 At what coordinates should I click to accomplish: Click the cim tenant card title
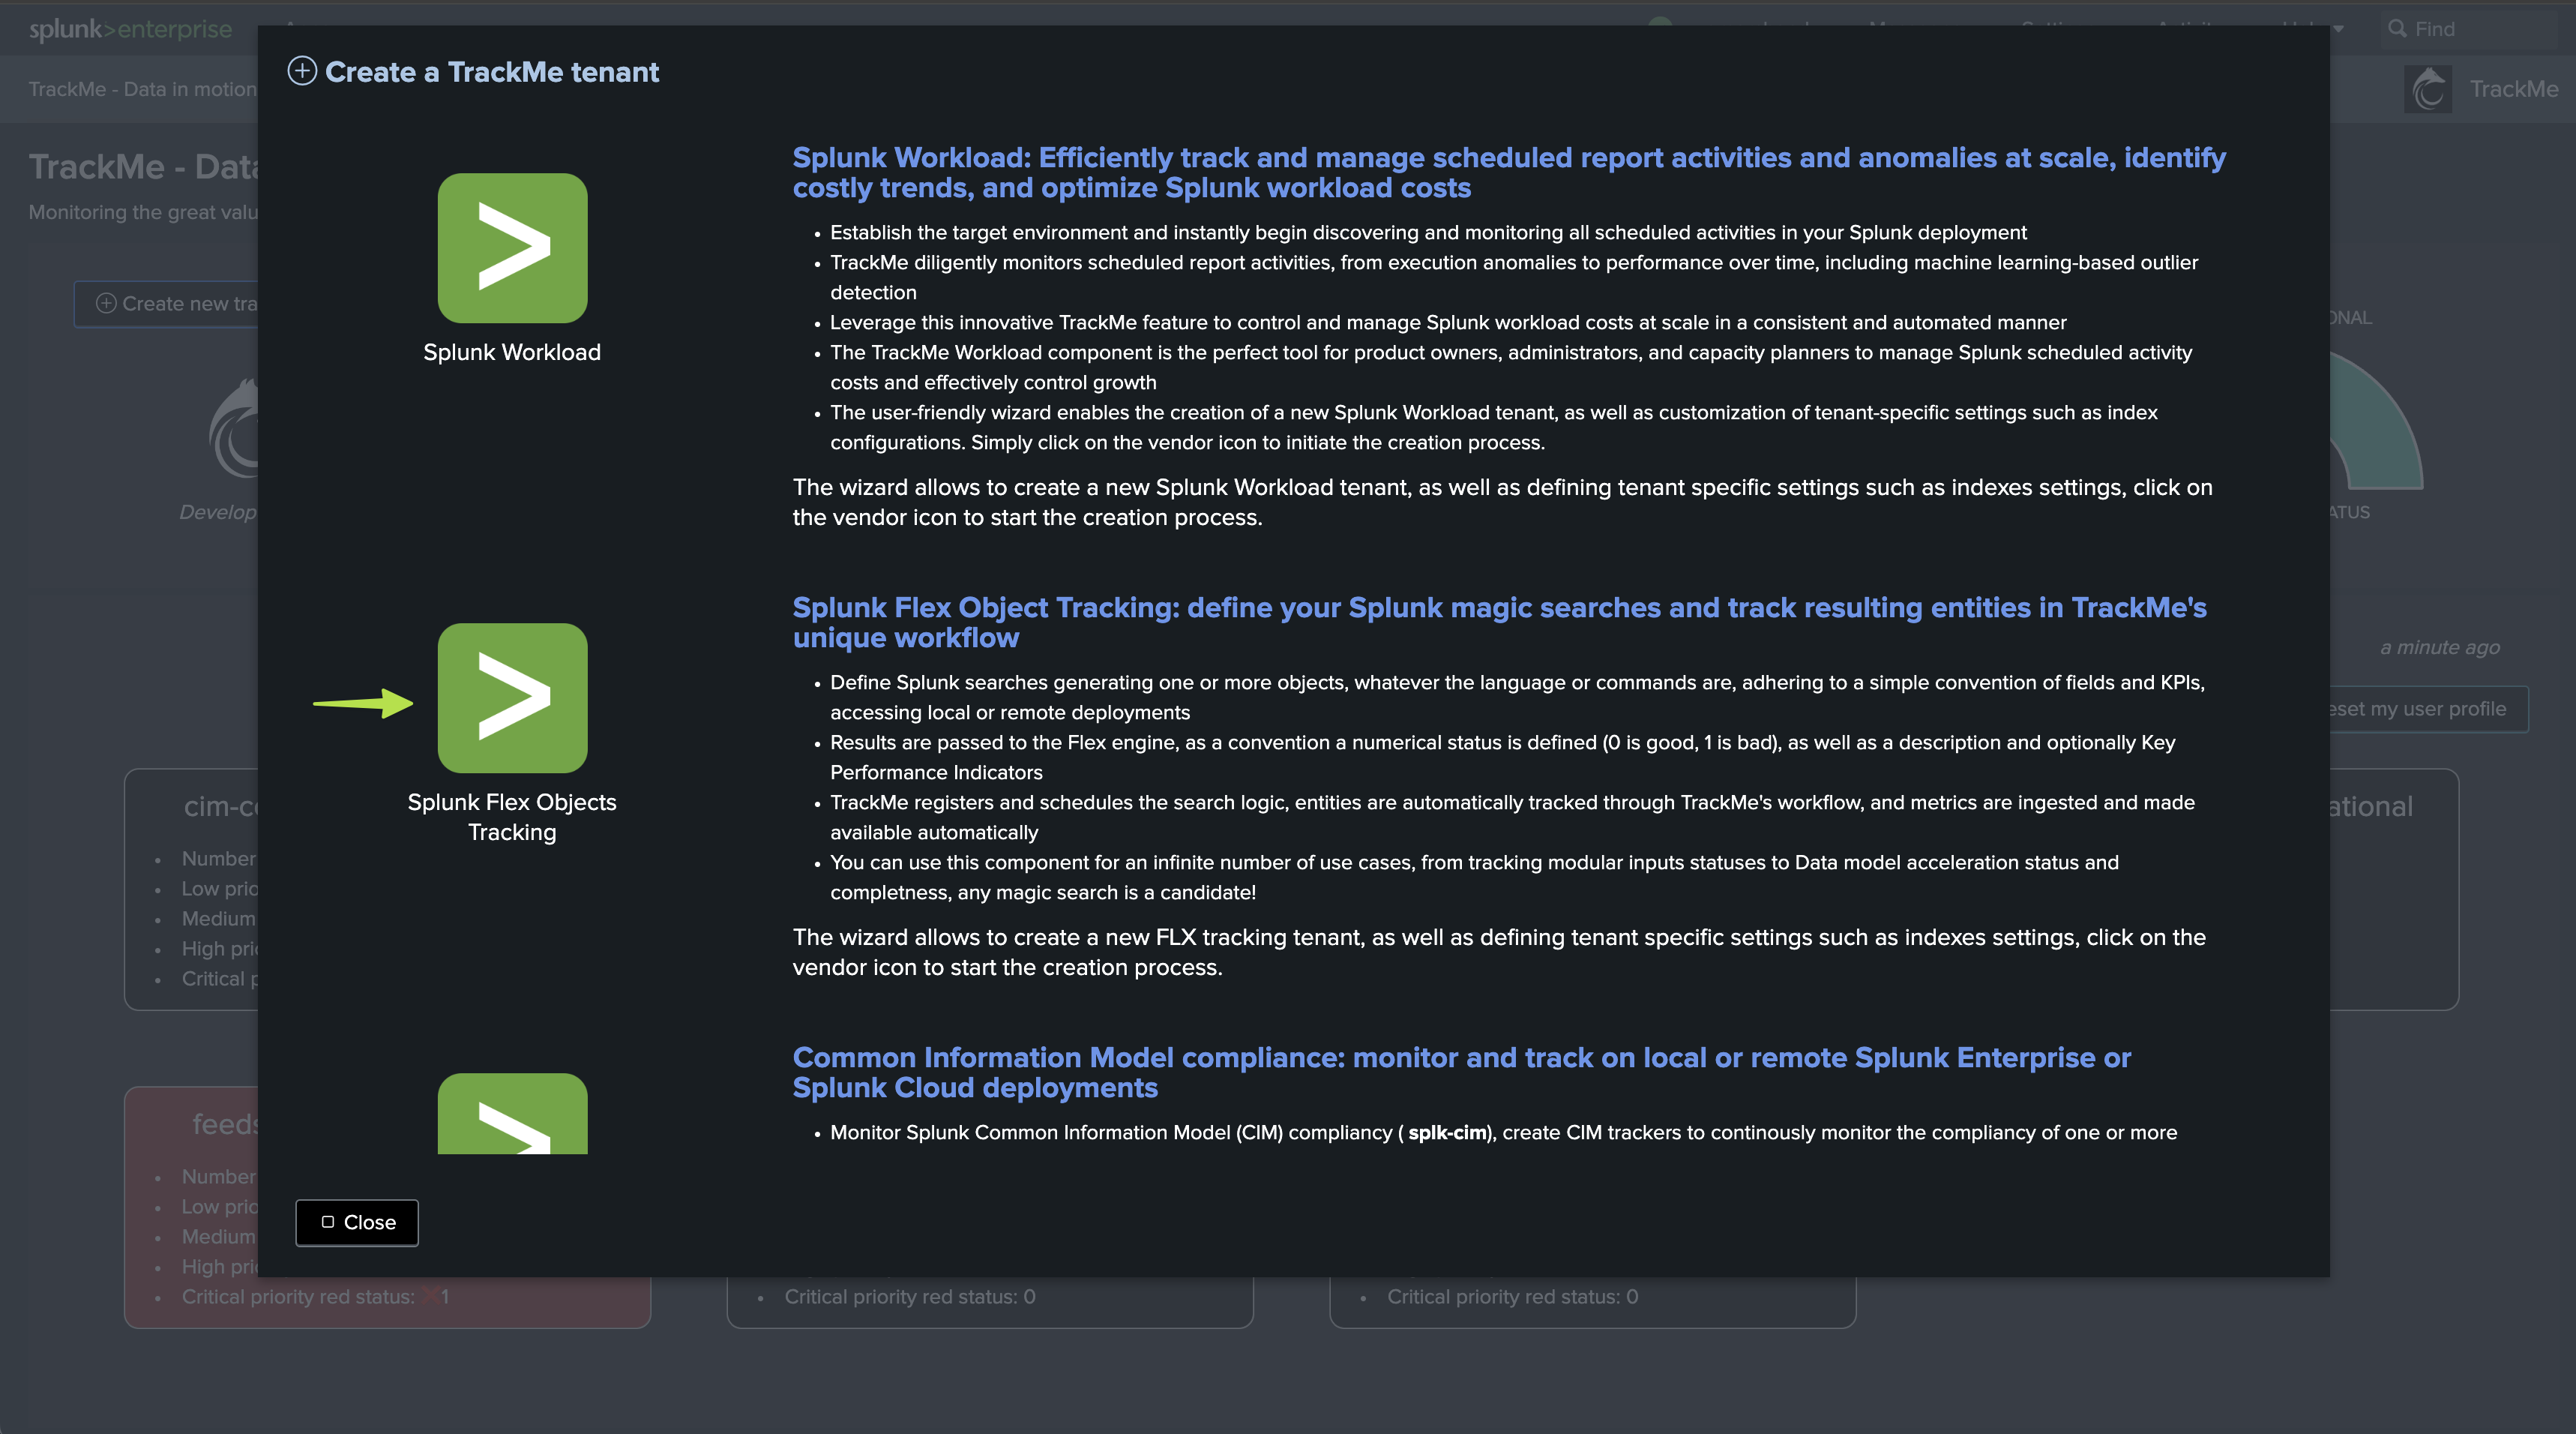pos(221,805)
